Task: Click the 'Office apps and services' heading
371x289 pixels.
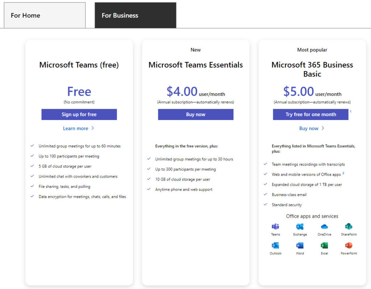Action: point(312,216)
